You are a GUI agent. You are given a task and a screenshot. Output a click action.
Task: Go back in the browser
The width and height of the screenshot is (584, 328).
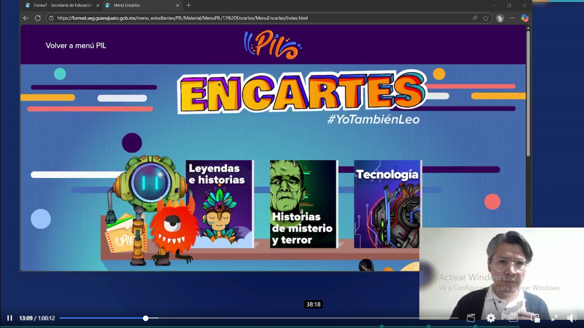[26, 18]
